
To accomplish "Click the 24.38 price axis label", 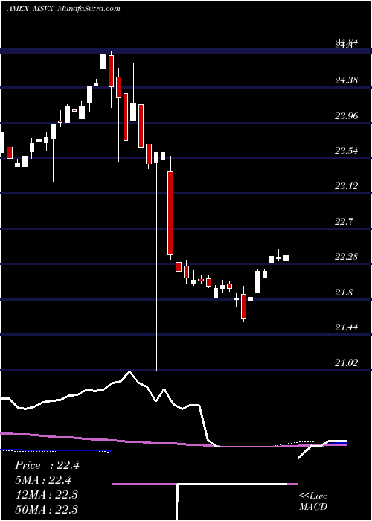I will 346,80.
